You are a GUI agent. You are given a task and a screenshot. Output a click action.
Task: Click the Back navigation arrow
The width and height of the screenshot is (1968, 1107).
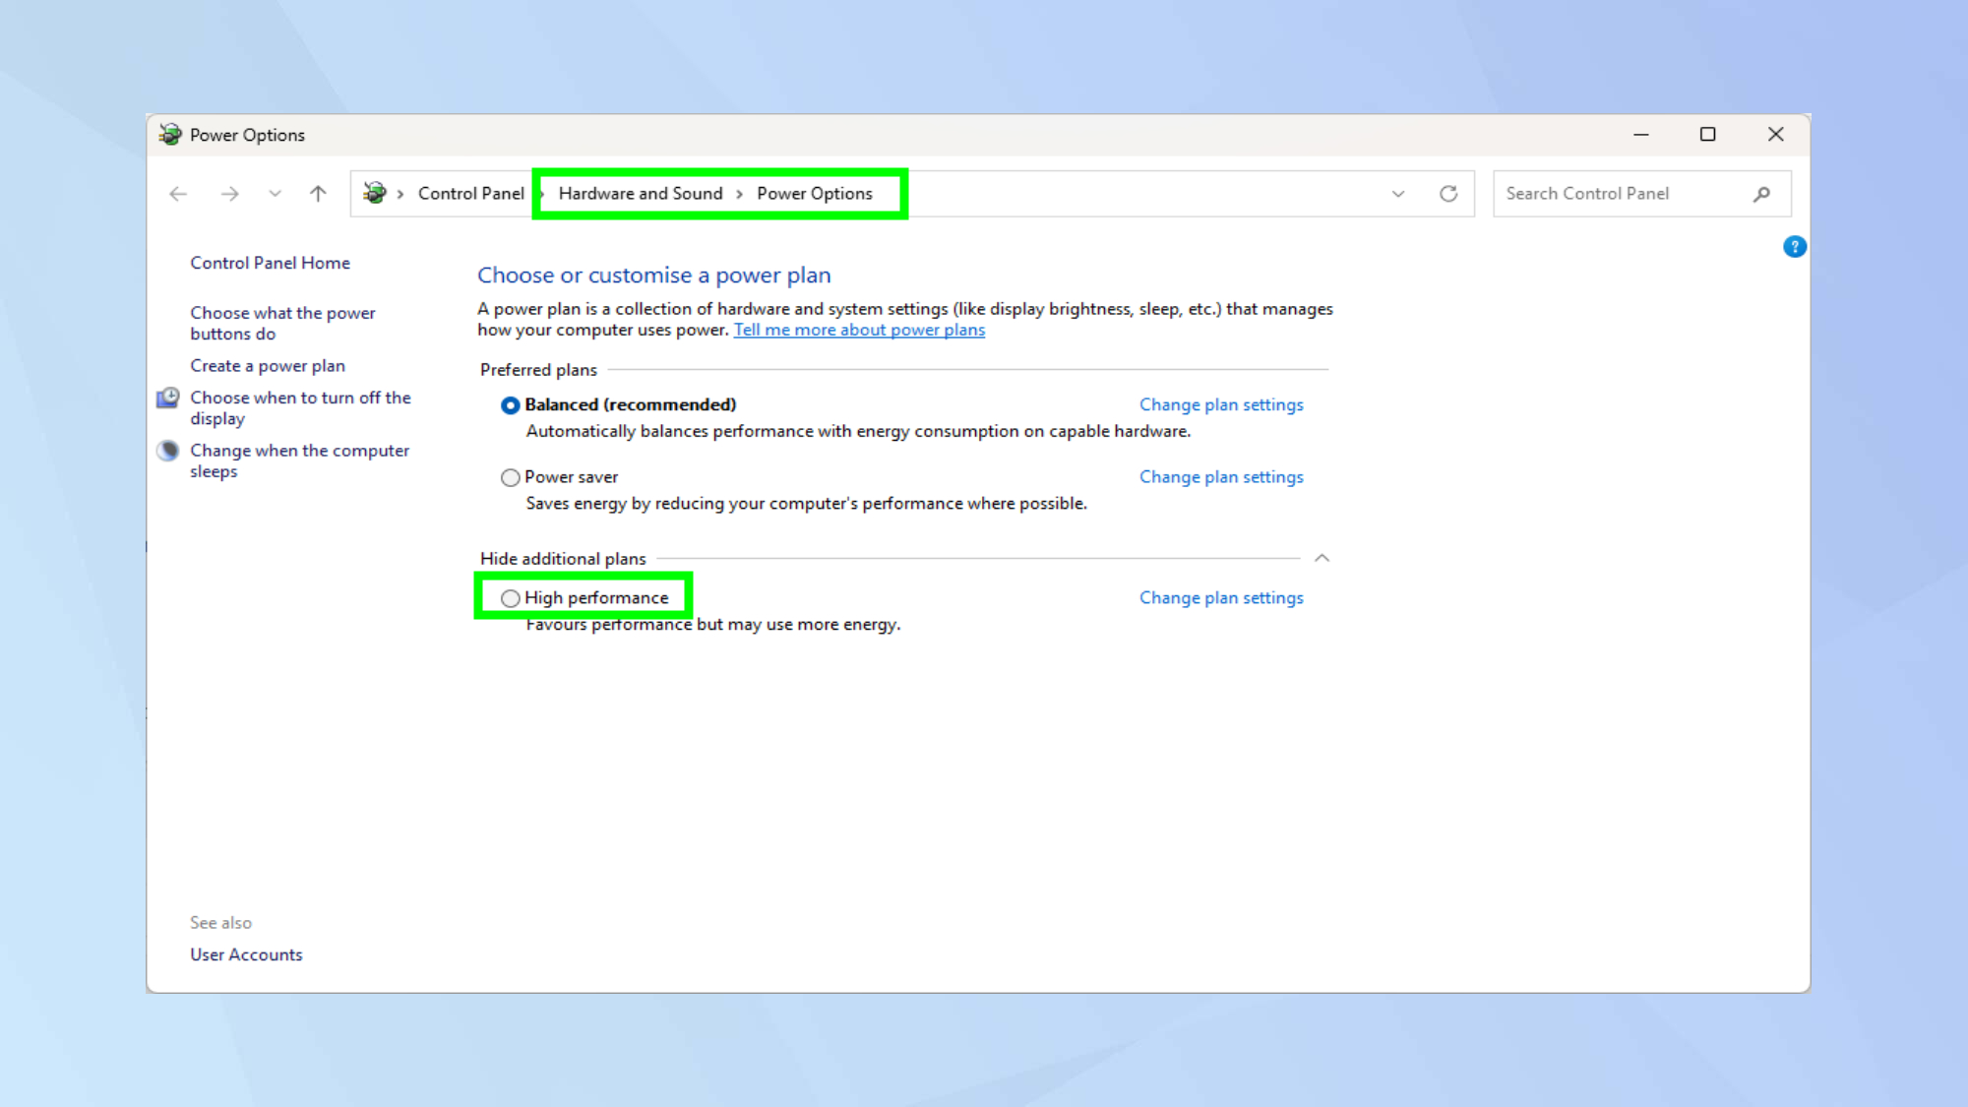178,193
